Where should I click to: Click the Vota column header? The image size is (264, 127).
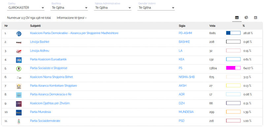tap(212, 26)
